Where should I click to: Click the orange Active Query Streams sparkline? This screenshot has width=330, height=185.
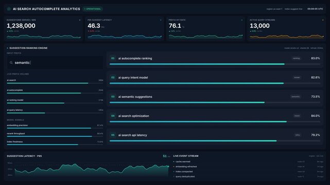(287, 37)
